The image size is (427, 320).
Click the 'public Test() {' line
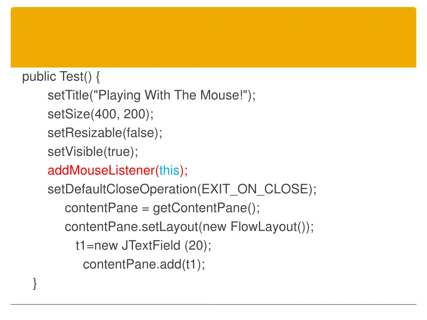coord(61,77)
